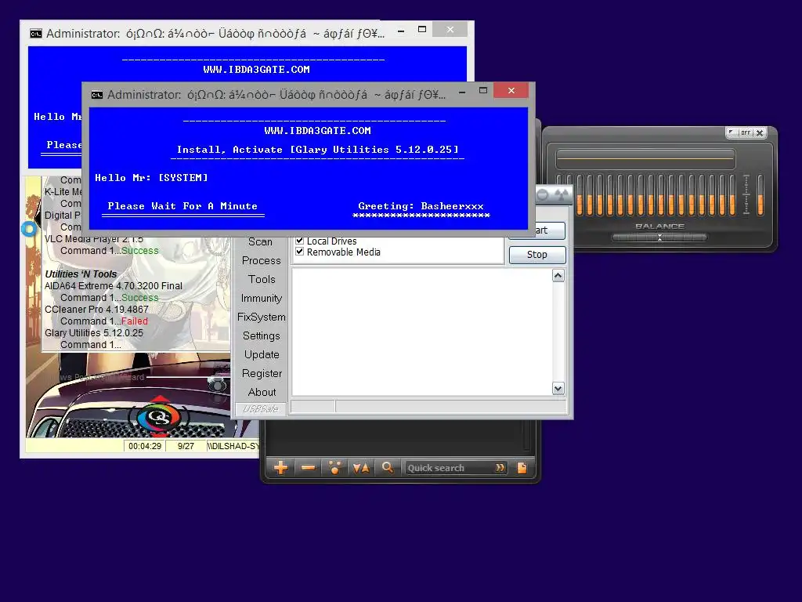Click the USBSafe logo label
The image size is (802, 602).
(x=260, y=408)
